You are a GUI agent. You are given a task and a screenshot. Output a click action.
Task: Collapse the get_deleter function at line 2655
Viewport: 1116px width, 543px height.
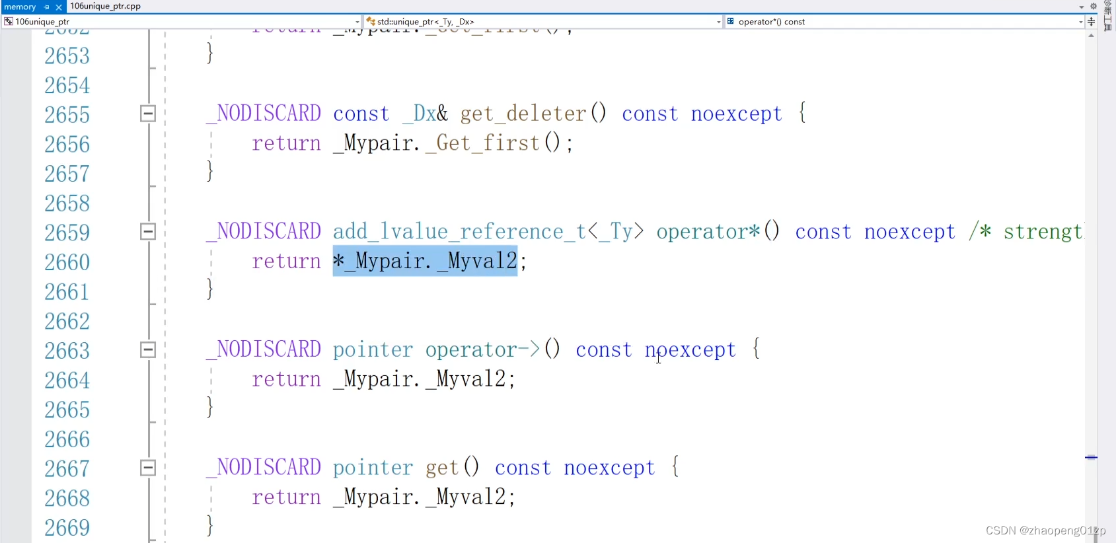point(148,114)
